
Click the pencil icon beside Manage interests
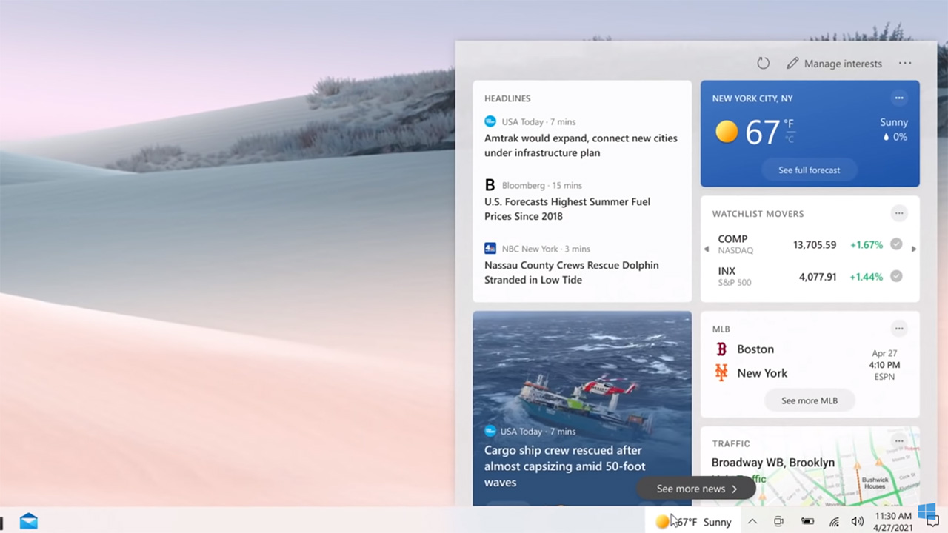pyautogui.click(x=792, y=64)
